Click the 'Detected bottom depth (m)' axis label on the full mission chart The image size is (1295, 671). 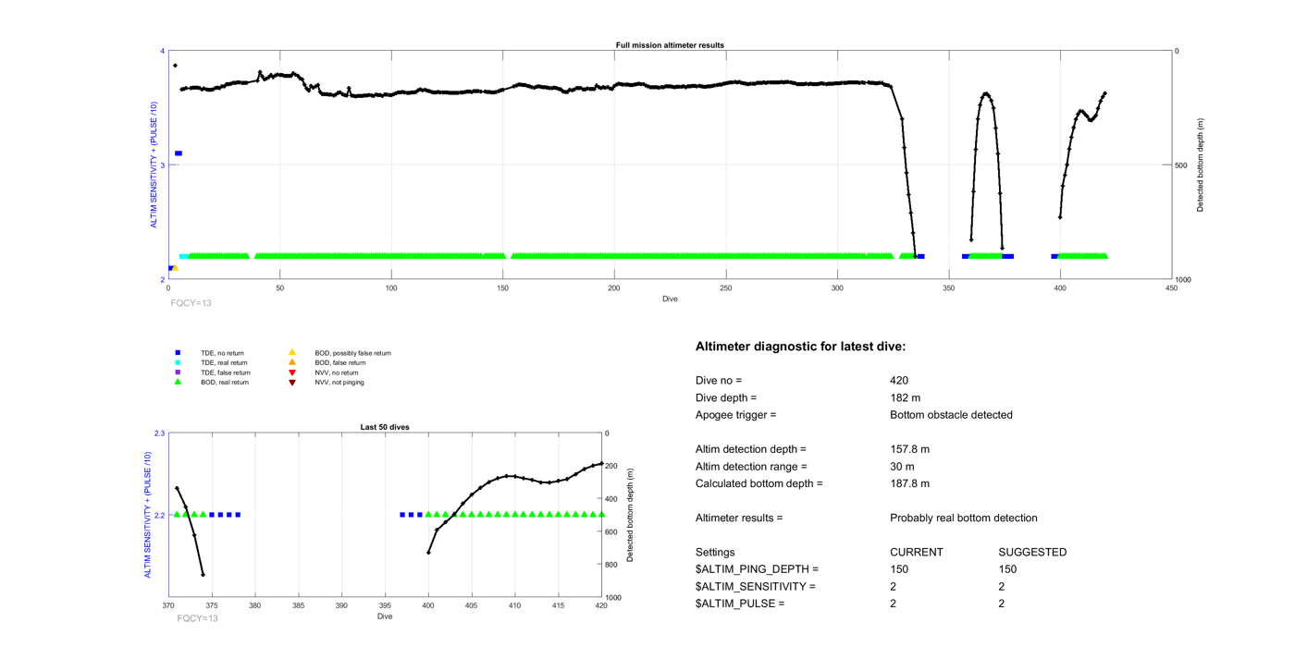pyautogui.click(x=1201, y=165)
